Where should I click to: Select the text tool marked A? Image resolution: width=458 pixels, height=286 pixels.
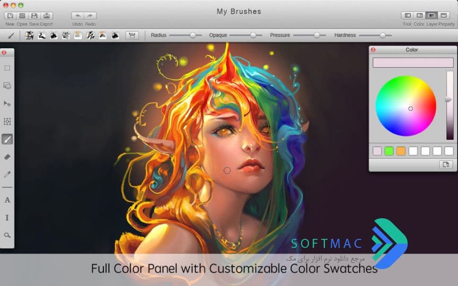(7, 200)
